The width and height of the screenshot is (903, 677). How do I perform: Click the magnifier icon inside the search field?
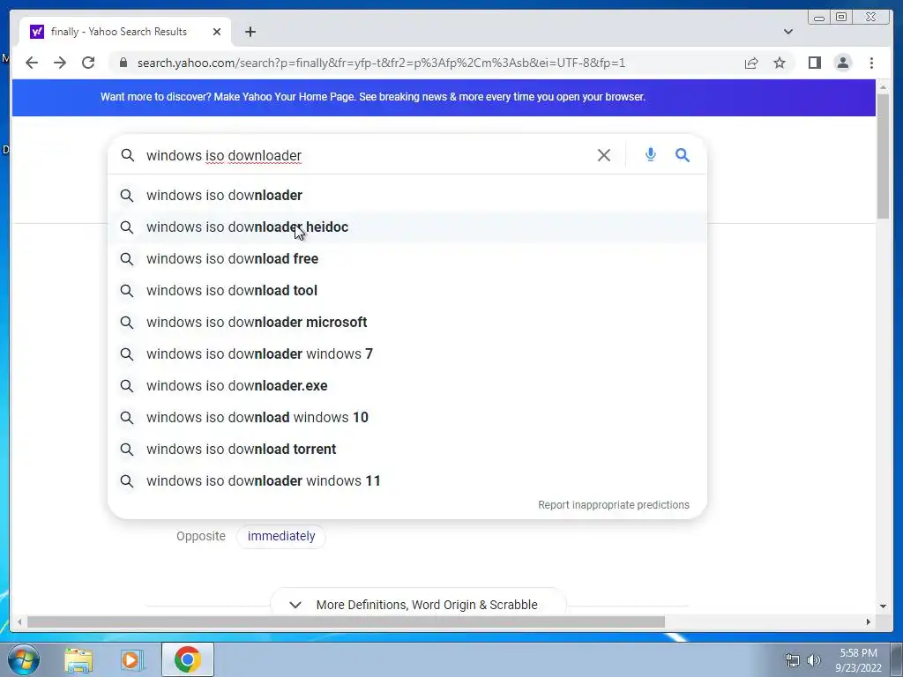(127, 155)
